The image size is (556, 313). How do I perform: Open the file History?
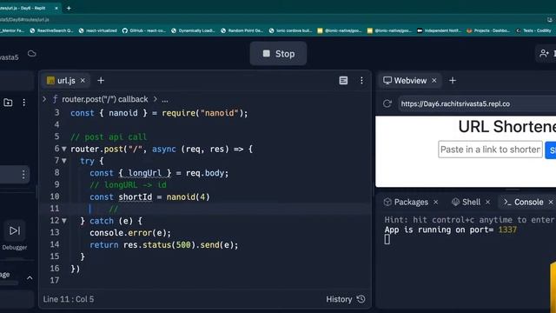coord(346,299)
